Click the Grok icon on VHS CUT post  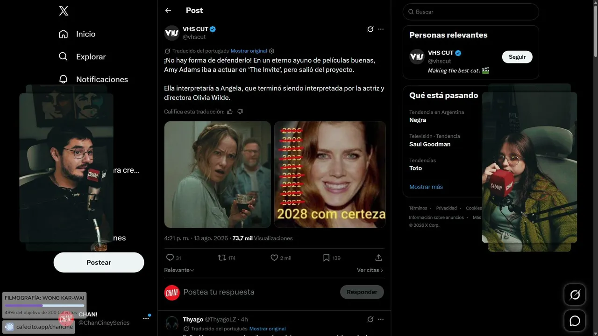(x=370, y=29)
